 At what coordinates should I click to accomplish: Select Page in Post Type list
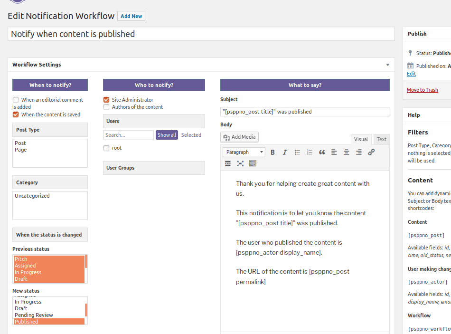pyautogui.click(x=21, y=150)
